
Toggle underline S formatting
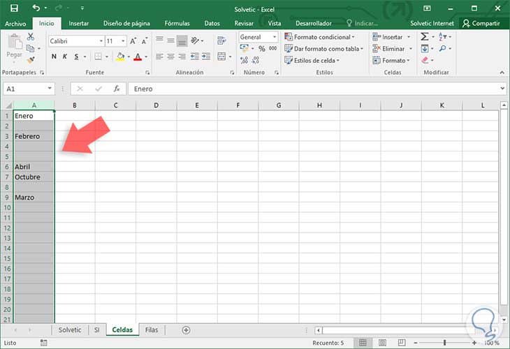(76, 57)
